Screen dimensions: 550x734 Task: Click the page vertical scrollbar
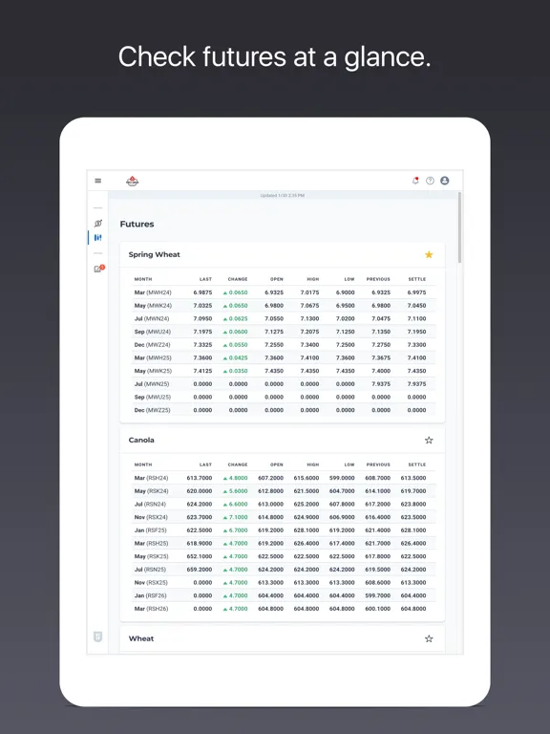click(x=459, y=227)
